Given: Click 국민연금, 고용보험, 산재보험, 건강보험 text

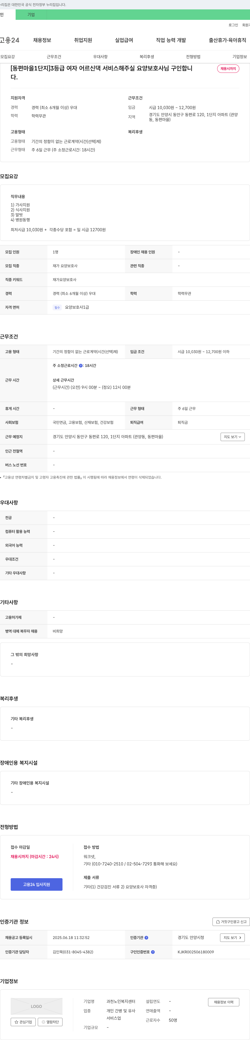Looking at the screenshot, I should (83, 423).
